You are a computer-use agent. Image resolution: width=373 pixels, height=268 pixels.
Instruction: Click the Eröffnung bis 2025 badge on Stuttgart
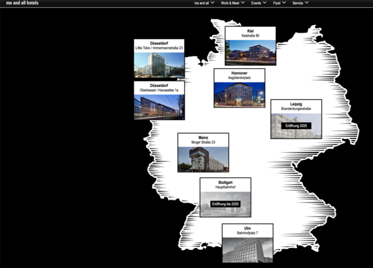[x=225, y=204]
